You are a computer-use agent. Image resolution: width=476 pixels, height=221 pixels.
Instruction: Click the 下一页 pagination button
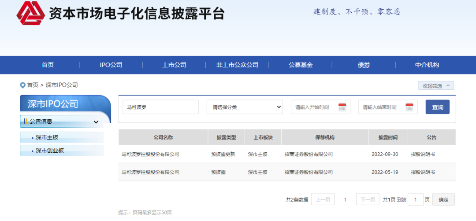click(x=367, y=200)
